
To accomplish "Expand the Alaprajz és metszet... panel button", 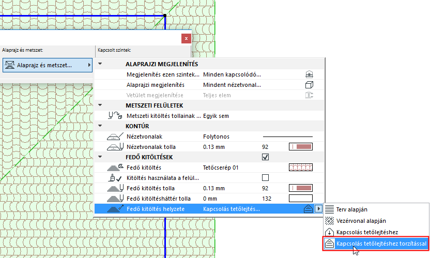I will click(48, 65).
